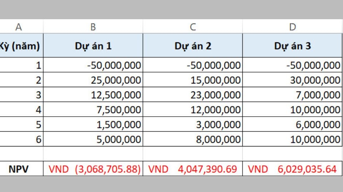Select Dự án 1 cell 7,500,000
343x192 pixels.
(93, 109)
